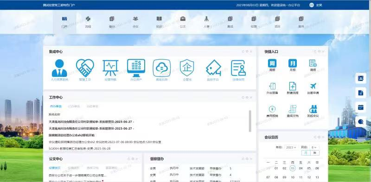Open the contacts card icon in the right sidebar
The width and height of the screenshot is (371, 182).
point(361,78)
